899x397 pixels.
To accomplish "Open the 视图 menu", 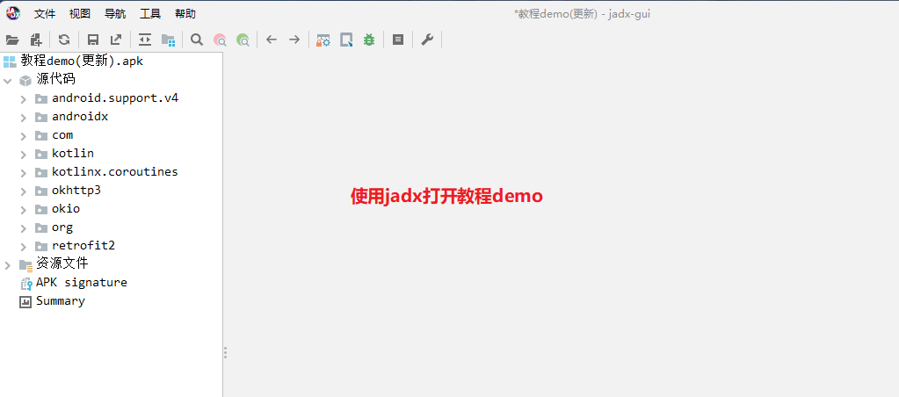I will click(80, 14).
